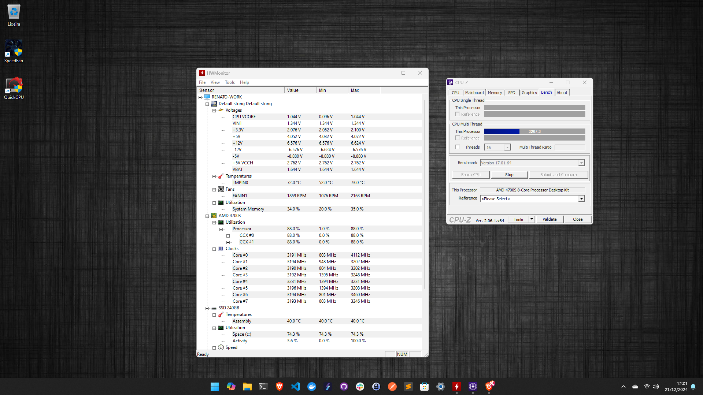Click the SSD 240GB drive icon
The width and height of the screenshot is (703, 395).
click(x=214, y=308)
